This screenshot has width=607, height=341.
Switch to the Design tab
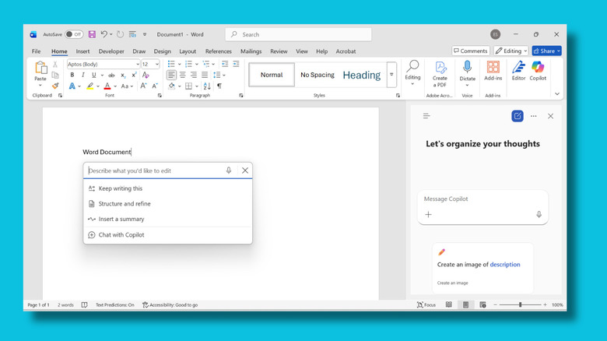tap(162, 51)
